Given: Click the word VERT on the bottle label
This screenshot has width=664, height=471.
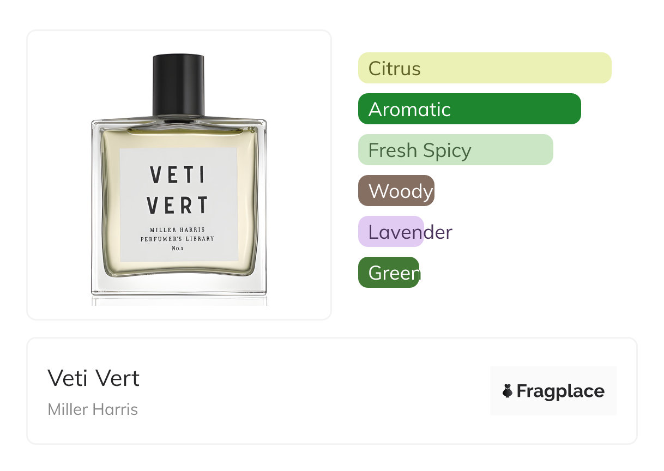Looking at the screenshot, I should (178, 205).
